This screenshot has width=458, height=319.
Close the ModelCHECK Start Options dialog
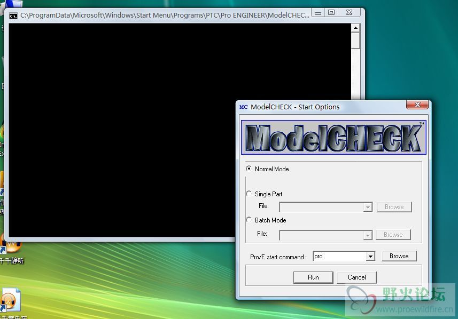click(417, 105)
